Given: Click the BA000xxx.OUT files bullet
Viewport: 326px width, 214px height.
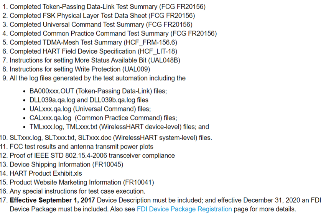Looking at the screenshot, I should (x=98, y=91).
